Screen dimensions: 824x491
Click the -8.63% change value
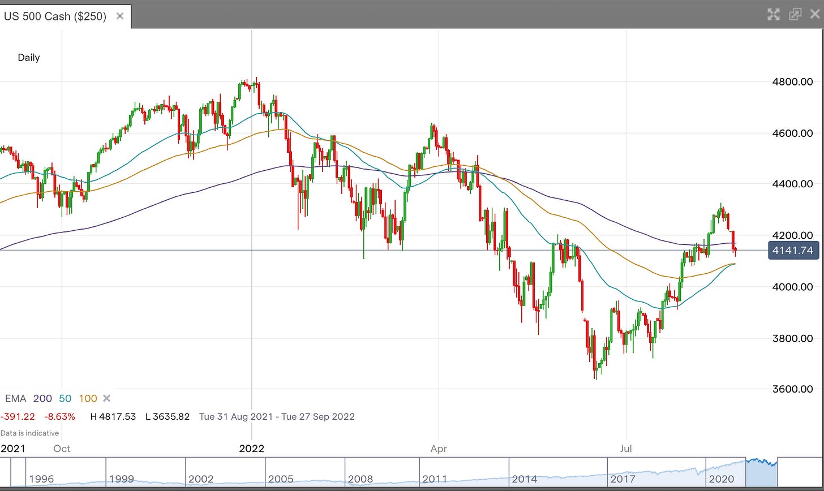coord(59,416)
